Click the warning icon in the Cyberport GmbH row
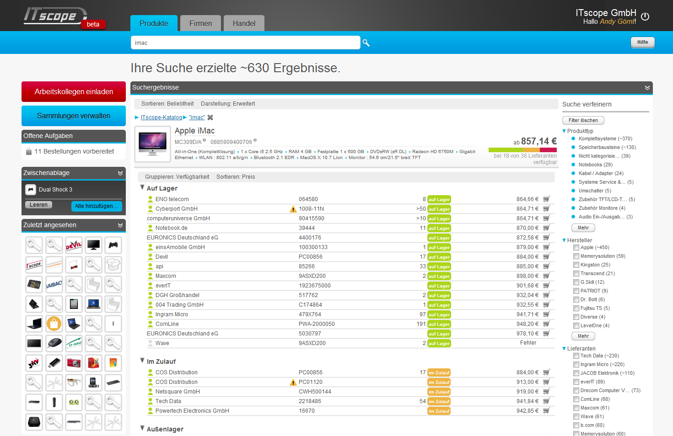This screenshot has width=673, height=436. tap(293, 209)
